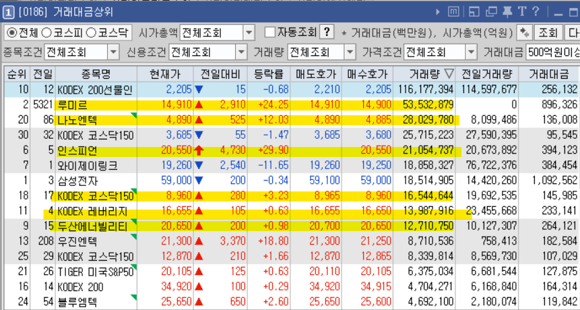Select the 루미르 stock name
The image size is (580, 310).
click(x=73, y=105)
